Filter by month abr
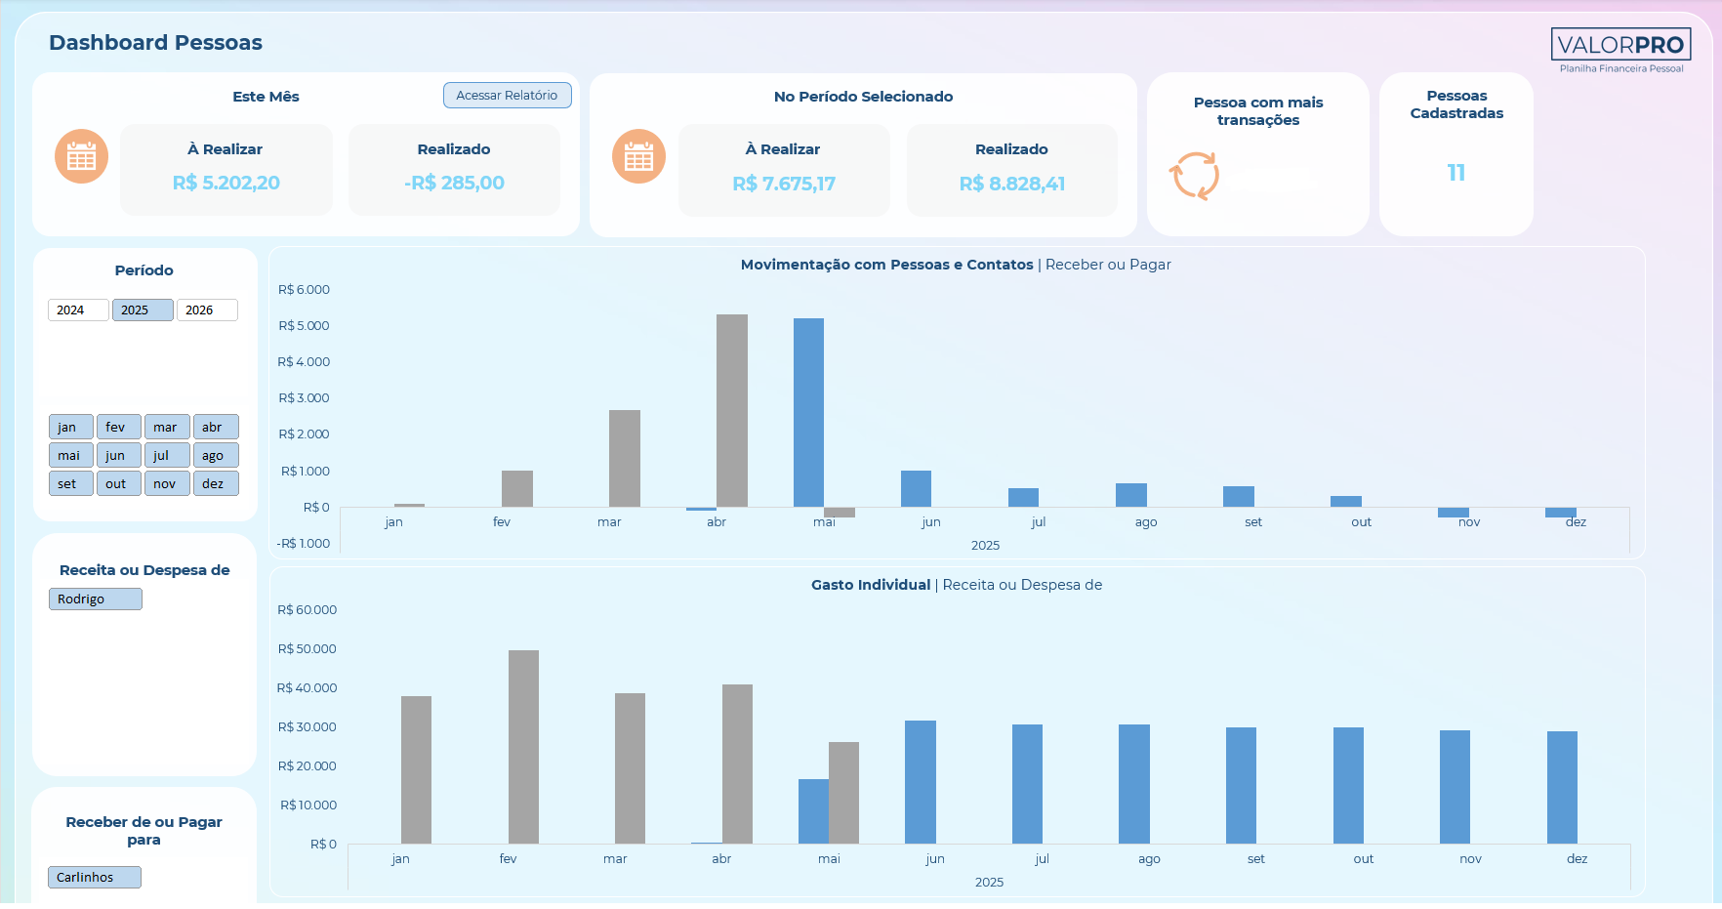The image size is (1722, 909). [216, 427]
